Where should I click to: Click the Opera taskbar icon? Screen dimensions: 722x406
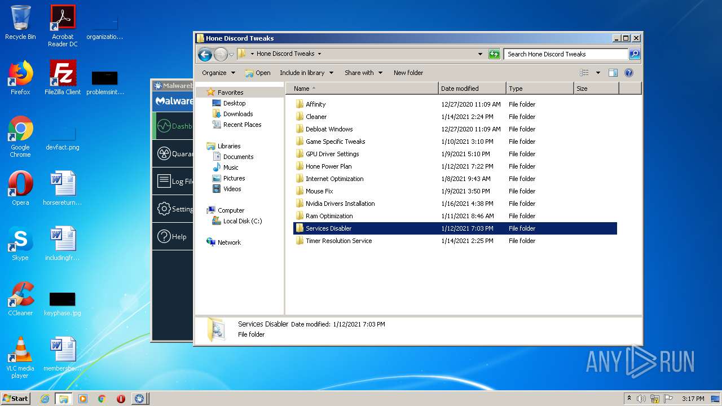pos(121,399)
